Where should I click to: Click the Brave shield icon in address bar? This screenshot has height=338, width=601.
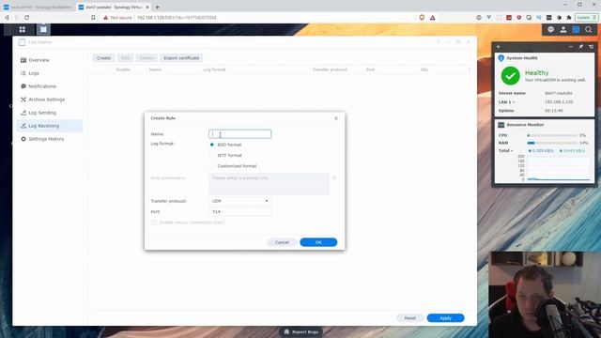tap(422, 18)
